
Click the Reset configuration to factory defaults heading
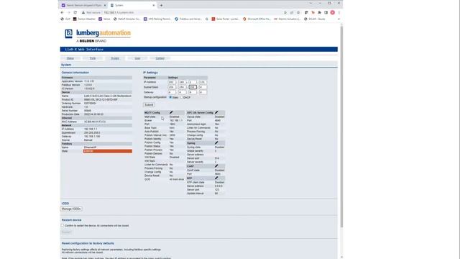point(88,243)
